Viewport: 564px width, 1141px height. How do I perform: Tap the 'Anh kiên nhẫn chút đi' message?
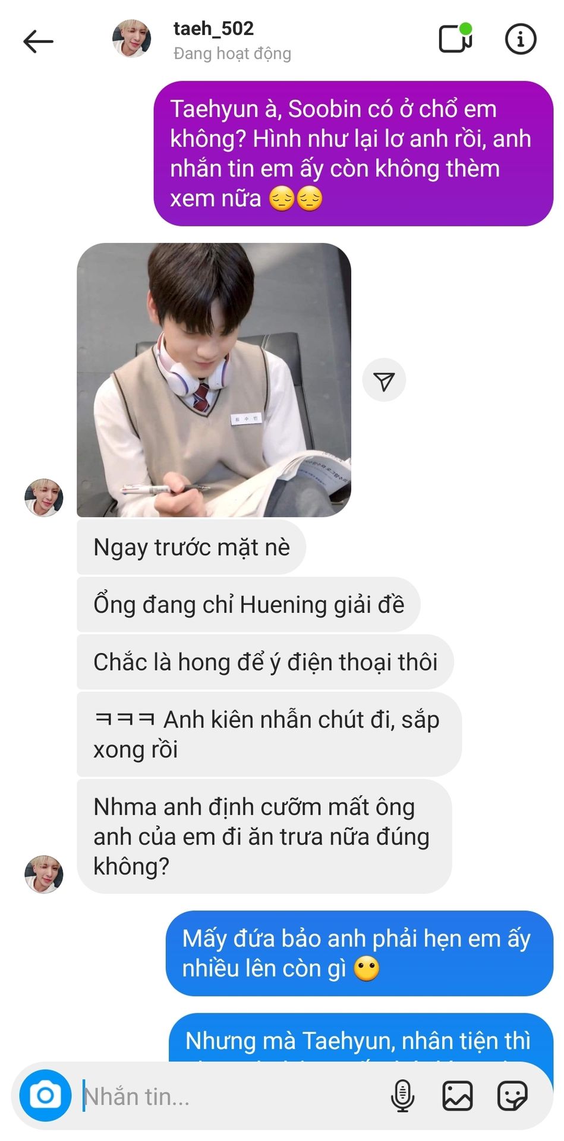pos(269,734)
